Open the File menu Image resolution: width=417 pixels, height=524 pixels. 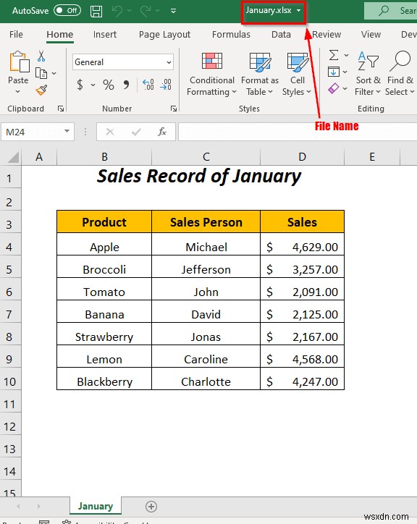[16, 35]
